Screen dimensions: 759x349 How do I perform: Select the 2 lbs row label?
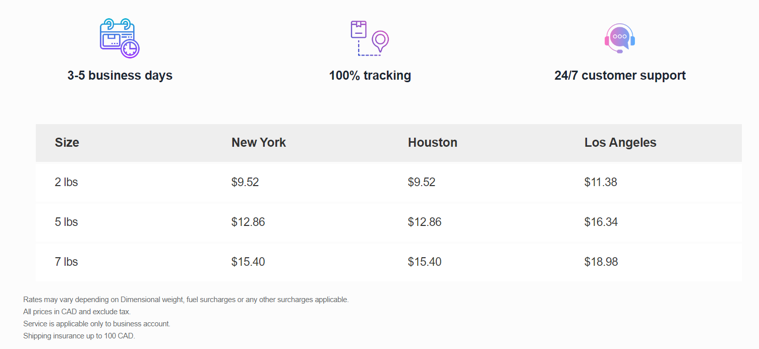[67, 182]
